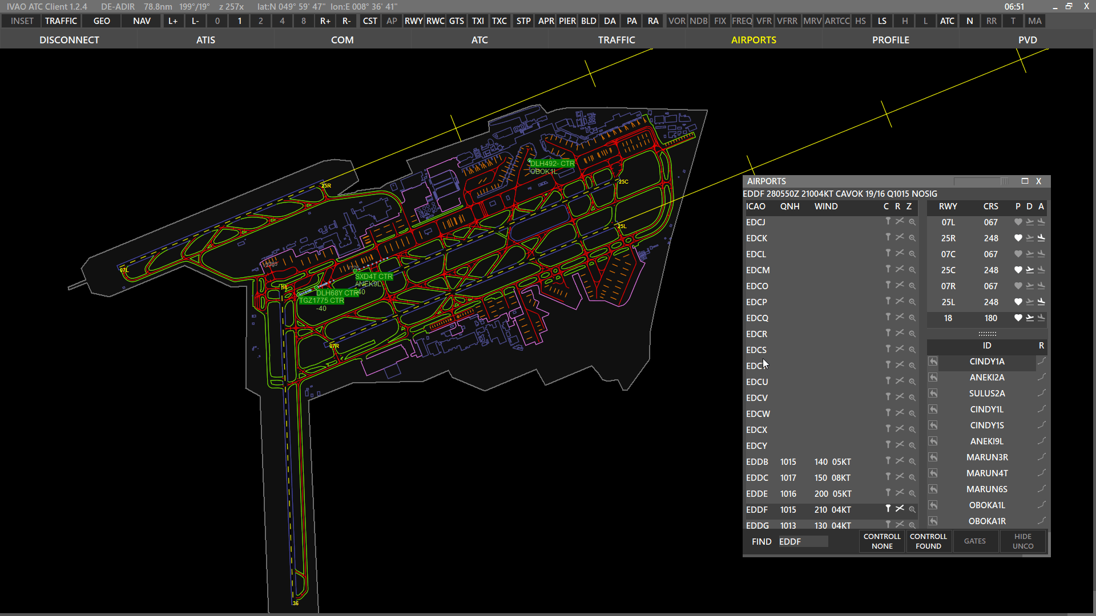This screenshot has width=1096, height=616.
Task: Open the TRAFFIC menu
Action: coord(616,40)
